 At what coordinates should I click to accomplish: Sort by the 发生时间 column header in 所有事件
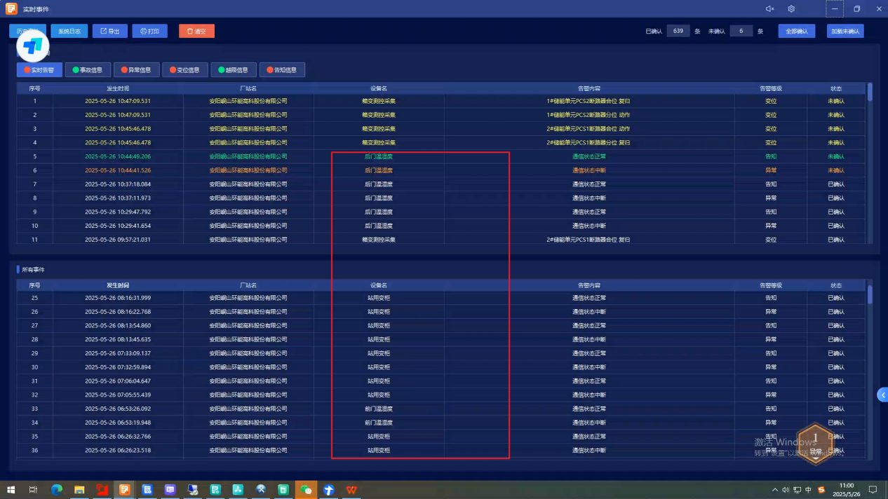pos(118,285)
